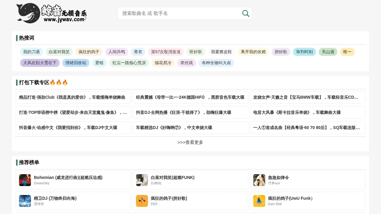381x214 pixels.
Task: Select the 急急如律令 song thumbnail
Action: 259,180
